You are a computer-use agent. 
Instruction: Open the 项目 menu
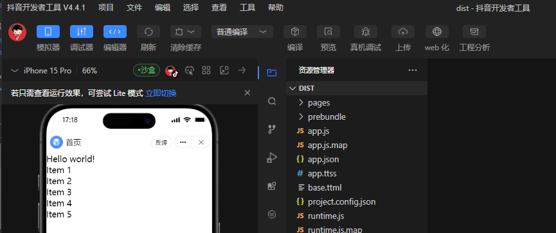[x=105, y=8]
